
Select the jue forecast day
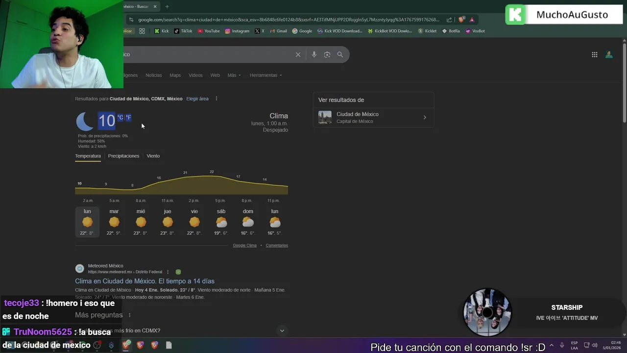(x=168, y=222)
